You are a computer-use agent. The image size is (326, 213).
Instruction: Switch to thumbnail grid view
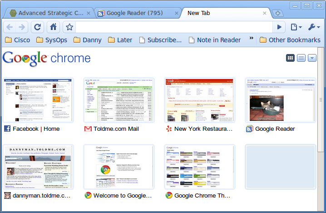(290, 58)
